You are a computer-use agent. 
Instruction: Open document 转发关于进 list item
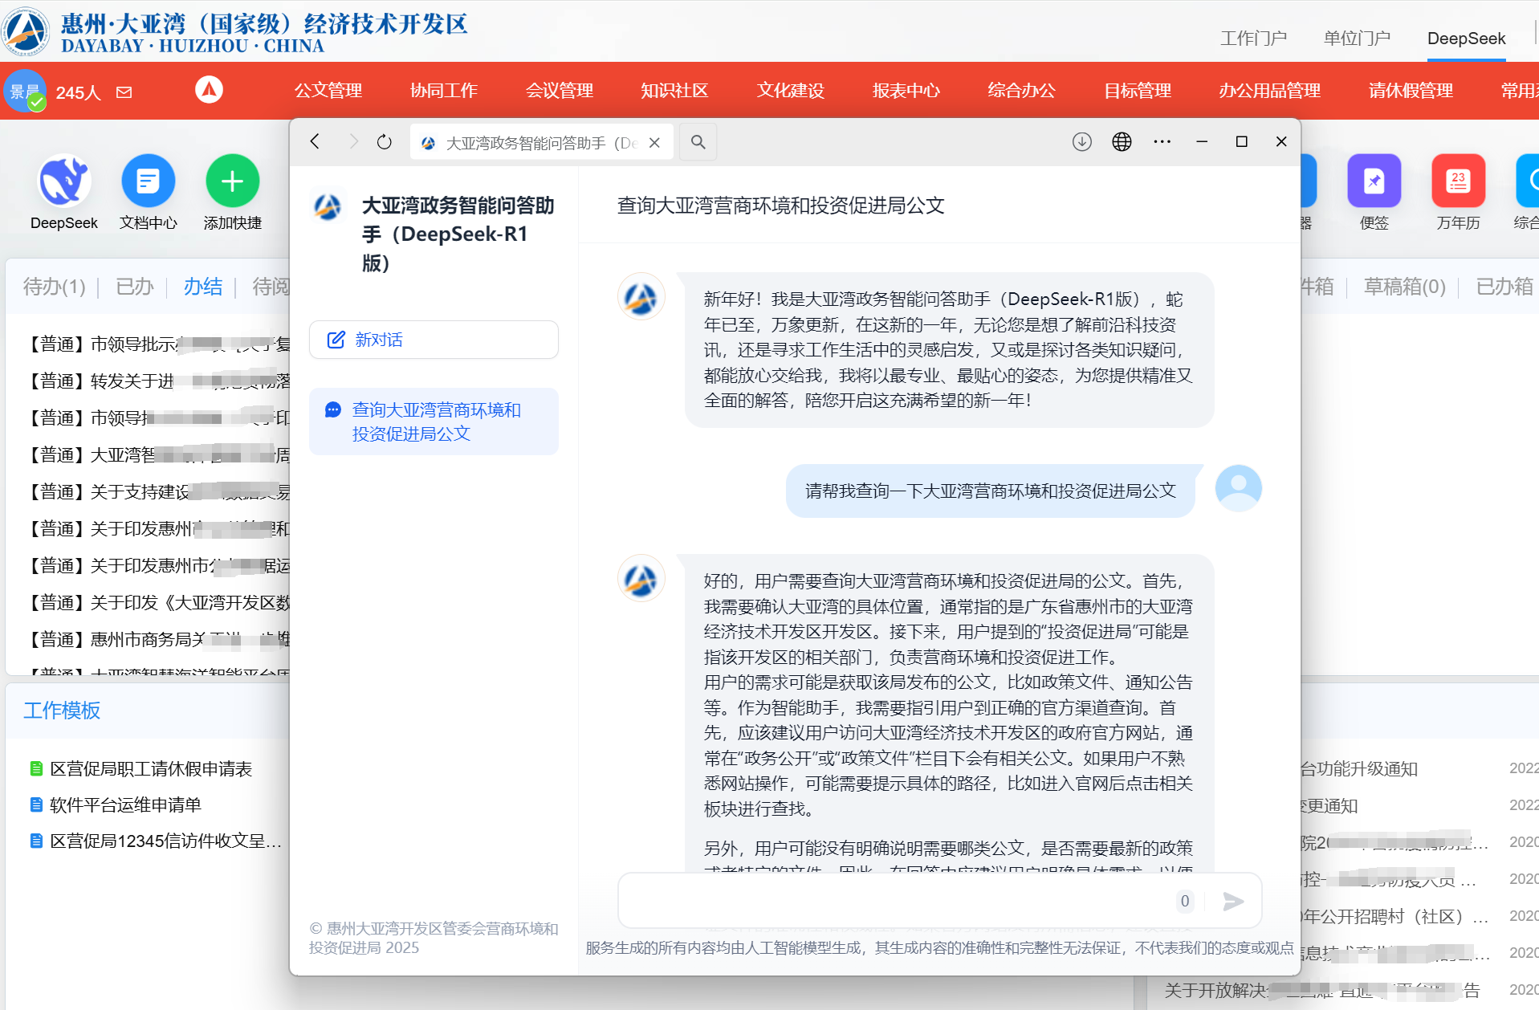click(158, 381)
